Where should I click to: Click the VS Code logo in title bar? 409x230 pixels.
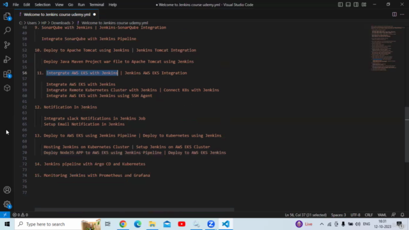tap(5, 4)
